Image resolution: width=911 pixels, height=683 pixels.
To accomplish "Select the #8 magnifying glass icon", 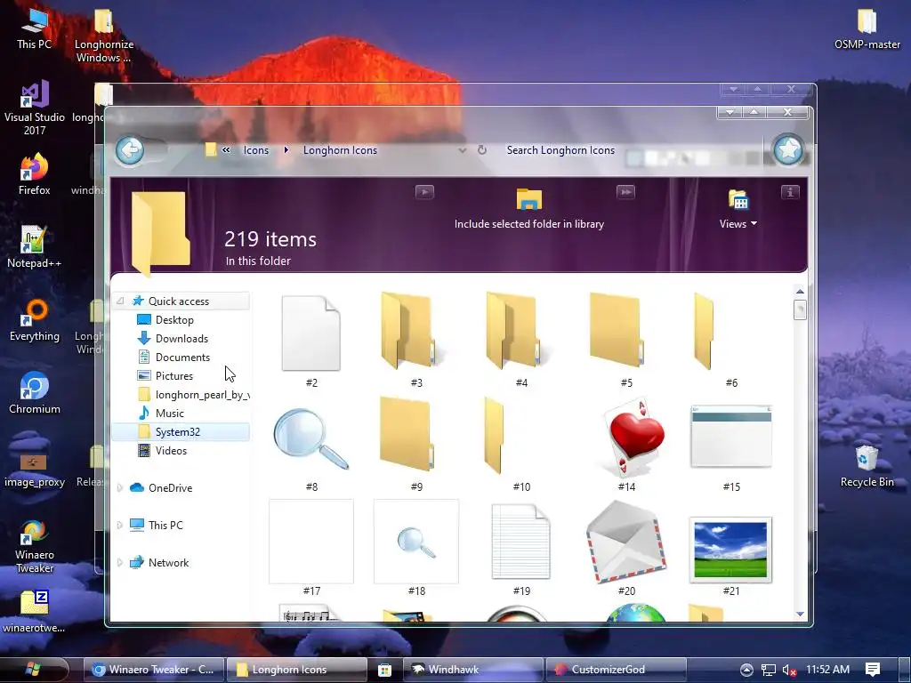I will (311, 438).
